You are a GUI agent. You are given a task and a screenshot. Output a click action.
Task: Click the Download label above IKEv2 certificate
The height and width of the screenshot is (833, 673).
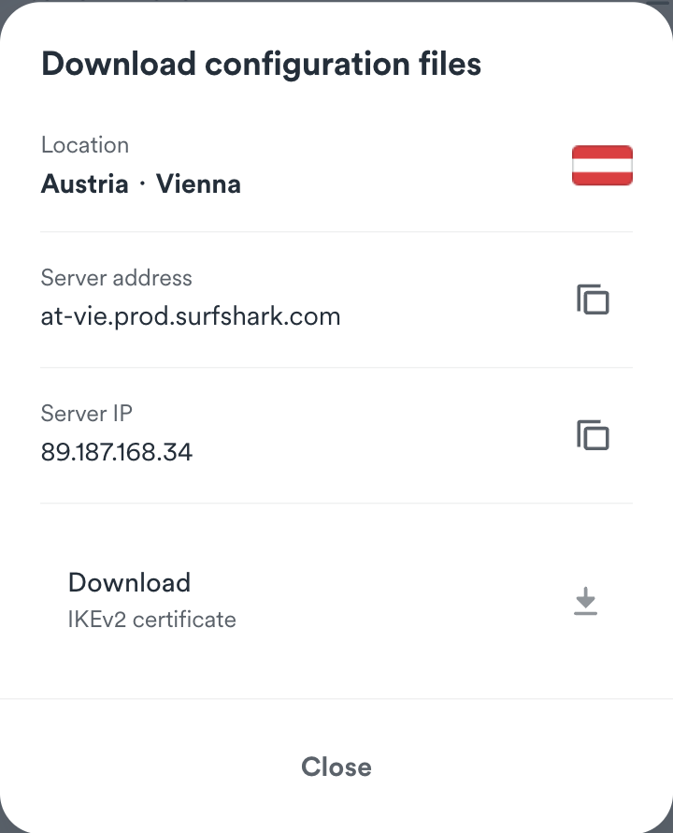[x=129, y=582]
